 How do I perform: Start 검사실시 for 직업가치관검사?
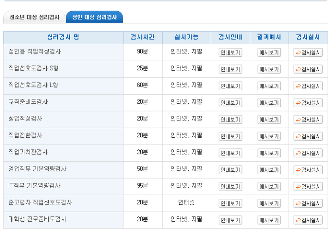[x=308, y=153]
